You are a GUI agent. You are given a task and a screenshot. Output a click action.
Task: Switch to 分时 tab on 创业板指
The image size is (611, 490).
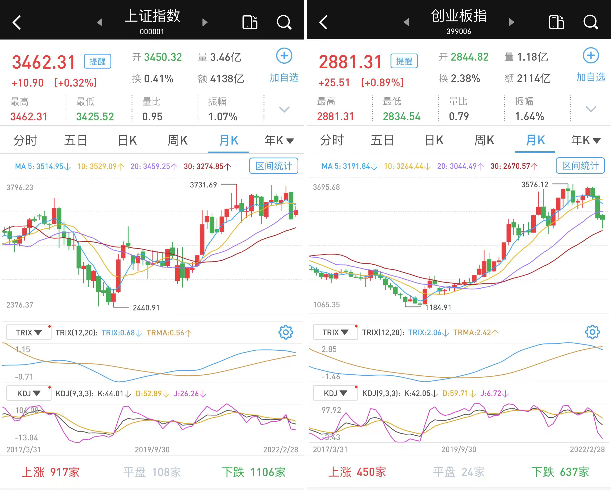(332, 140)
